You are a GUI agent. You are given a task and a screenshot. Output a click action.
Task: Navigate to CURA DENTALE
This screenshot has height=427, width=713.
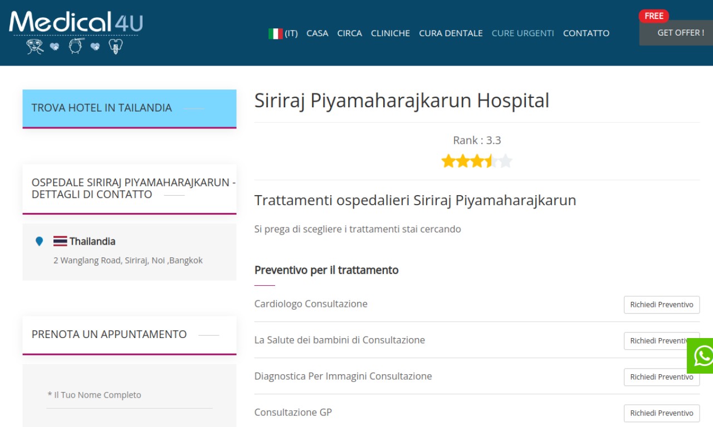pyautogui.click(x=451, y=33)
